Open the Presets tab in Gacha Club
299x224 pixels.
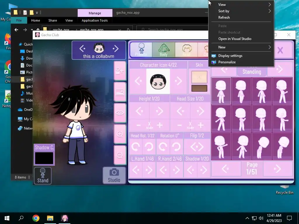pyautogui.click(x=141, y=50)
